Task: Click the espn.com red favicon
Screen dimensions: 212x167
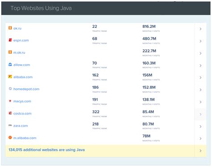Action: tap(10, 40)
